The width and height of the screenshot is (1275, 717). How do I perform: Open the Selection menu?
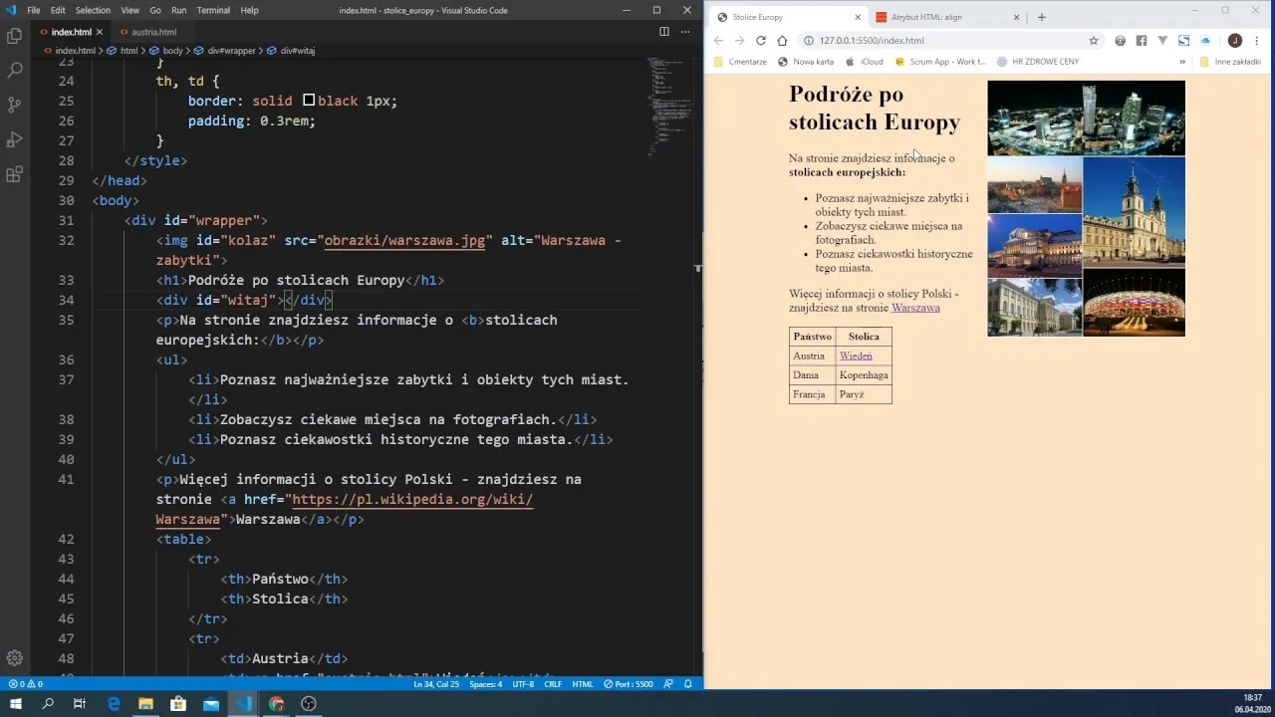tap(93, 10)
